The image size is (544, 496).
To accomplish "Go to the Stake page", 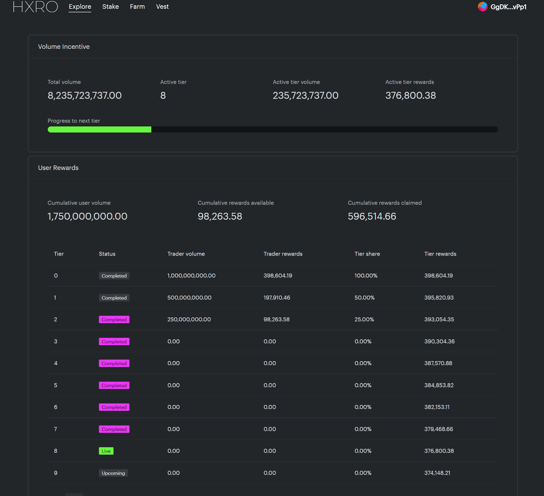I will (111, 6).
